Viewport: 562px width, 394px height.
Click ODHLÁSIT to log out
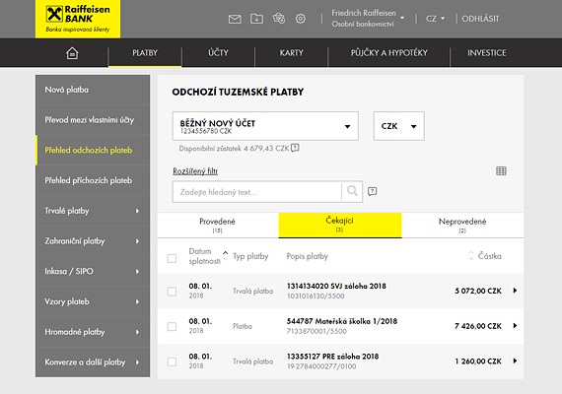coord(480,19)
